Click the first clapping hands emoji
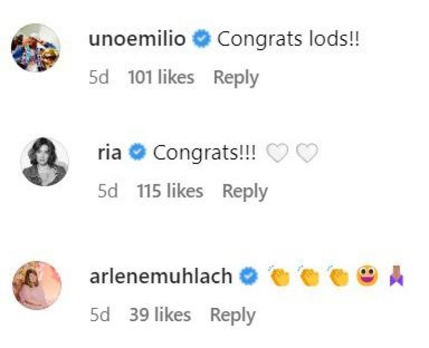Viewport: 429px width, 348px height. coord(279,276)
